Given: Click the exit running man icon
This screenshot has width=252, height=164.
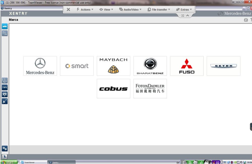Looking at the screenshot, I should pos(5,157).
